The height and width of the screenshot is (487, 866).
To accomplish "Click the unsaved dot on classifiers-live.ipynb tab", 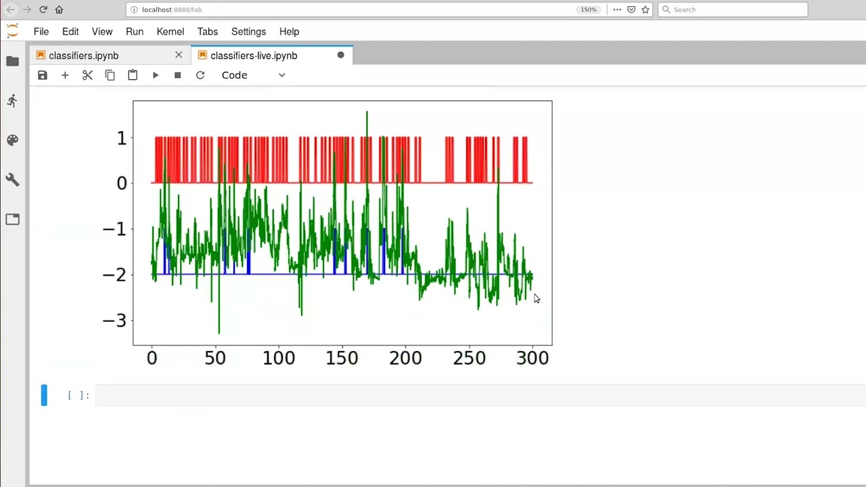I will tap(340, 55).
